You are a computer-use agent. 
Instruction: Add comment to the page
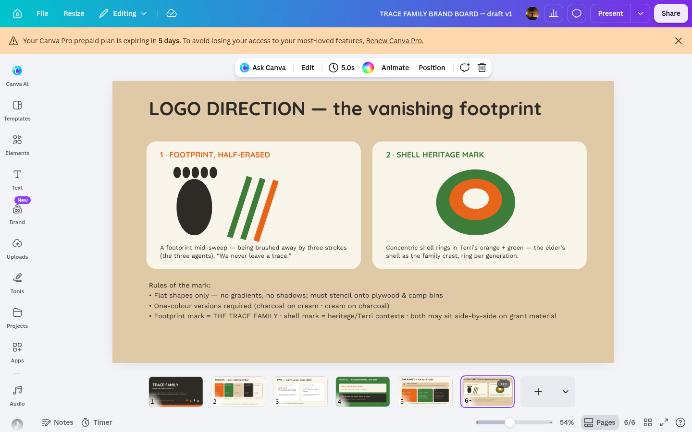coord(464,68)
